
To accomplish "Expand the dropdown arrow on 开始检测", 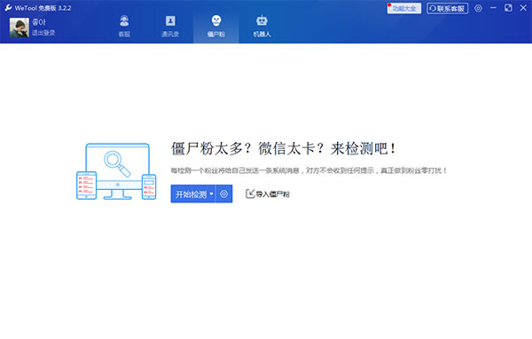I will (211, 194).
